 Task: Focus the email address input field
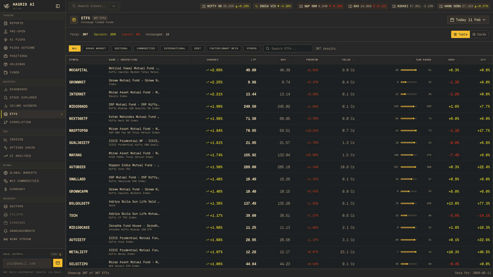click(27, 263)
